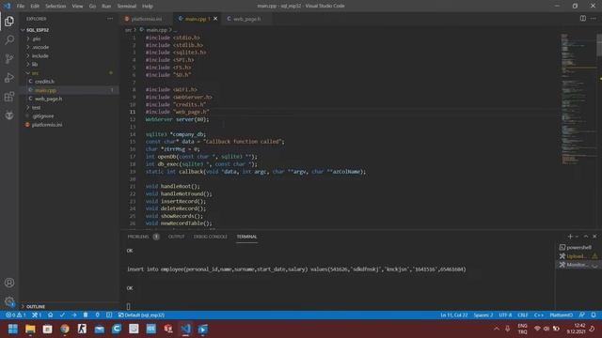602x338 pixels.
Task: Open the PlatformIO alien icon view
Action: point(9,115)
